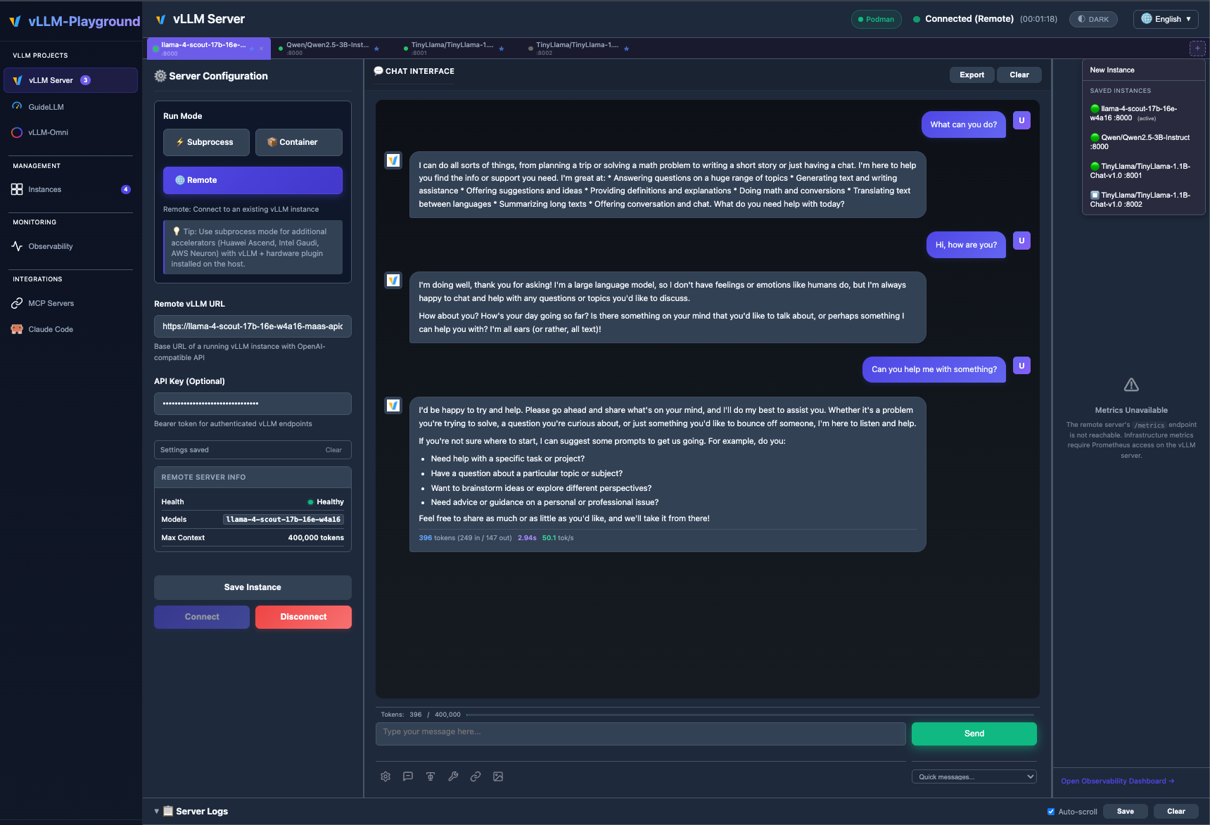Click user avatar next to 'What can you do?'
1210x825 pixels.
pyautogui.click(x=1021, y=120)
